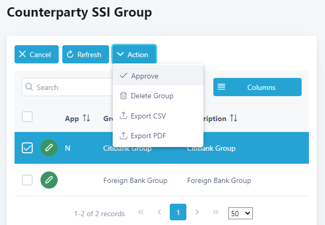Image resolution: width=325 pixels, height=225 pixels.
Task: Select Approve from the Action menu
Action: (x=144, y=76)
